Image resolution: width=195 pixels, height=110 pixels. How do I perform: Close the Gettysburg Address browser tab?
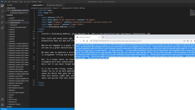99,37
